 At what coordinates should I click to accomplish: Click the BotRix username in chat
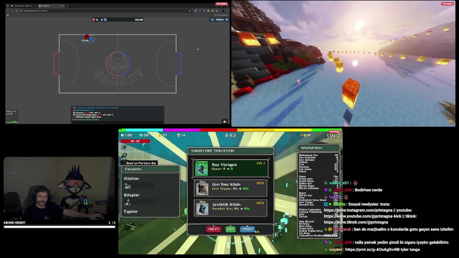(x=339, y=204)
